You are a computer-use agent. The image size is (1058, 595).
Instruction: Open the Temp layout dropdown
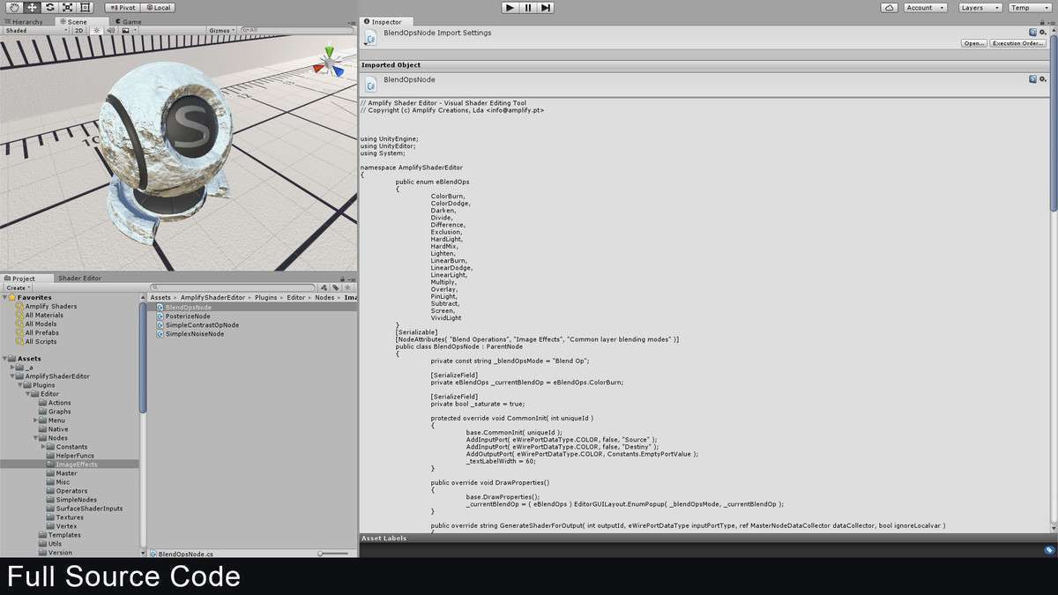(x=1029, y=7)
